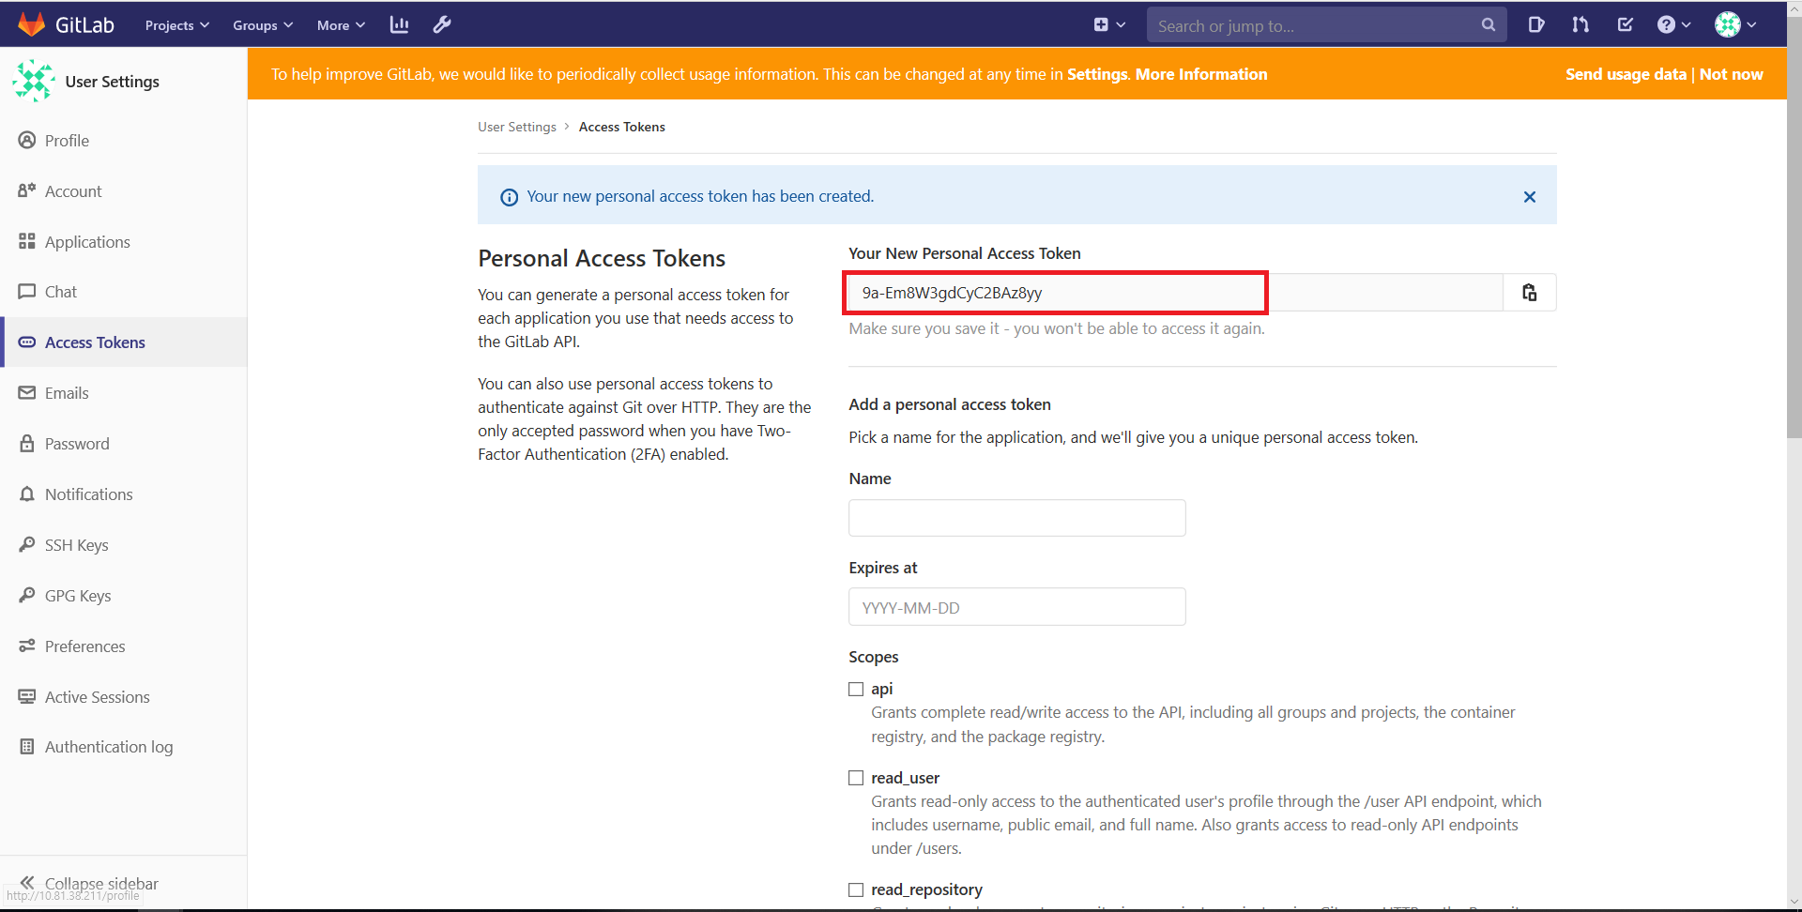Click the User Settings avatar icon
This screenshot has height=912, width=1802.
34,81
